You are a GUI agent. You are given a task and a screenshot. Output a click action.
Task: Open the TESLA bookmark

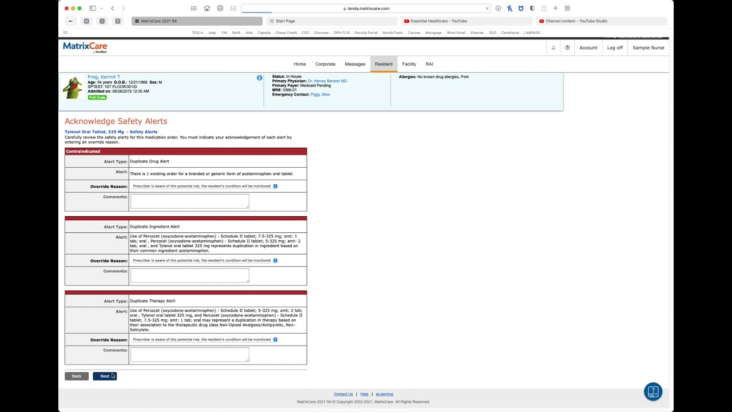pyautogui.click(x=197, y=33)
